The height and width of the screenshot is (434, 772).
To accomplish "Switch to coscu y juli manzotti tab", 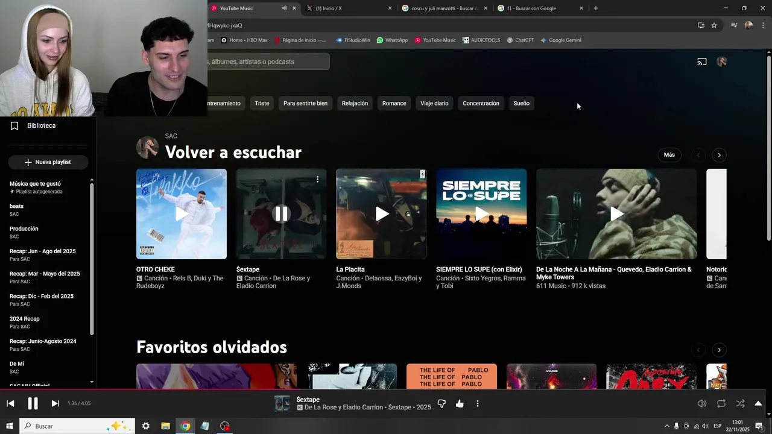I will [444, 8].
